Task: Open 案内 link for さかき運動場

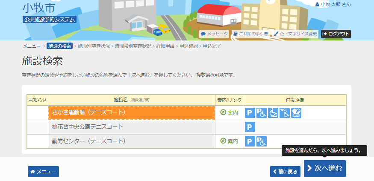Action: [x=229, y=113]
